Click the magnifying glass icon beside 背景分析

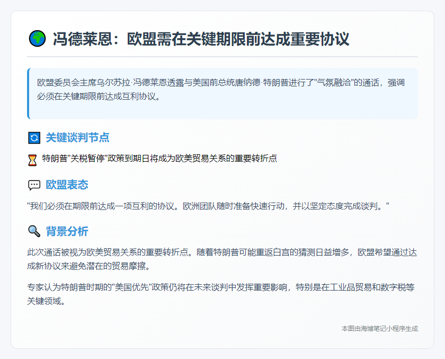pyautogui.click(x=34, y=231)
